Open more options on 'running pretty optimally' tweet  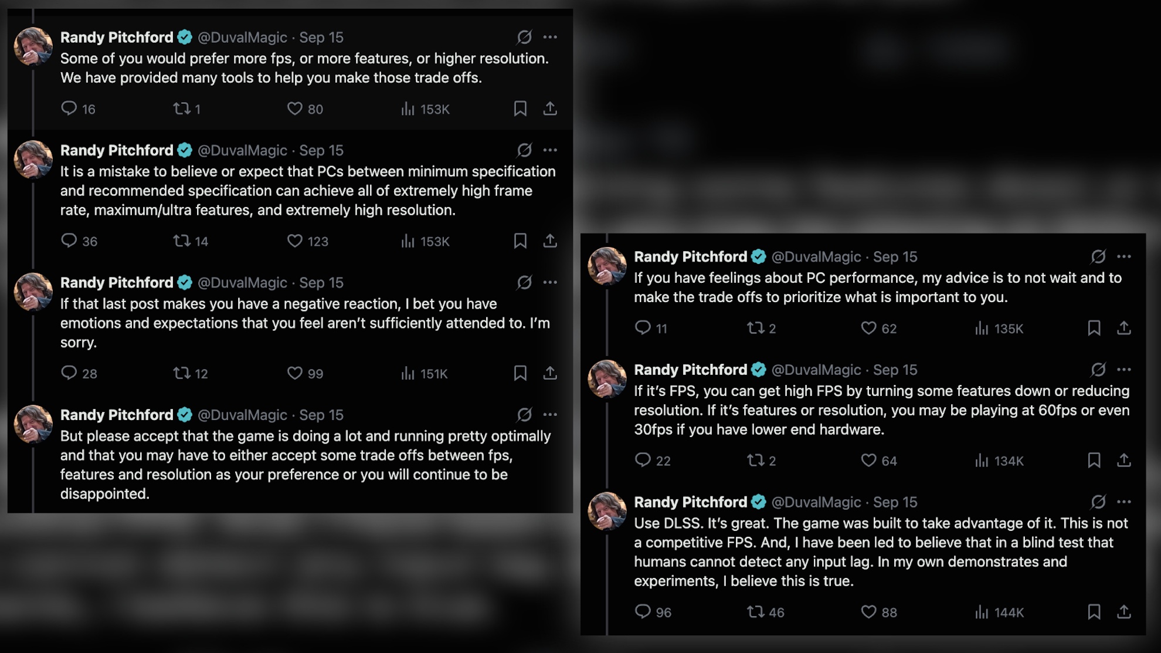[x=550, y=415]
